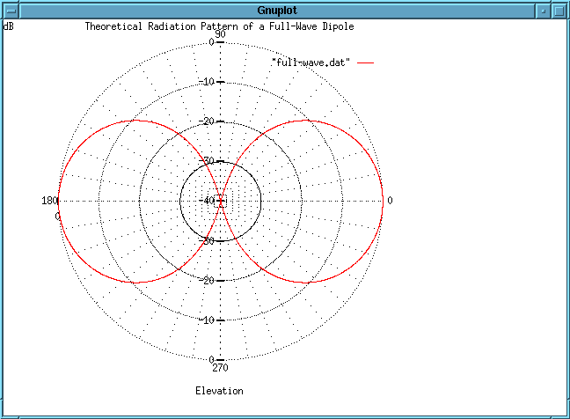Click the upper -30 radial tick label
570x419 pixels.
(x=208, y=161)
